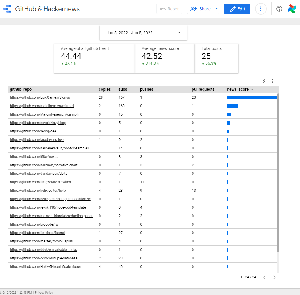Open the maxwell-bland/deredaction-paper link
This screenshot has width=300, height=295.
[51, 216]
